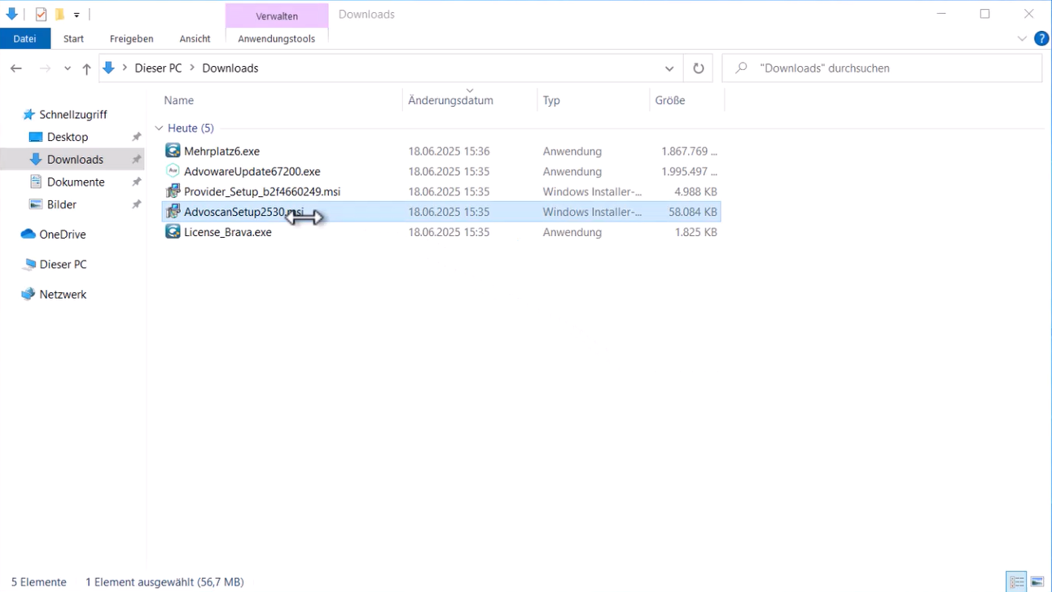1052x592 pixels.
Task: Select the License_Brava.exe file name
Action: point(228,232)
